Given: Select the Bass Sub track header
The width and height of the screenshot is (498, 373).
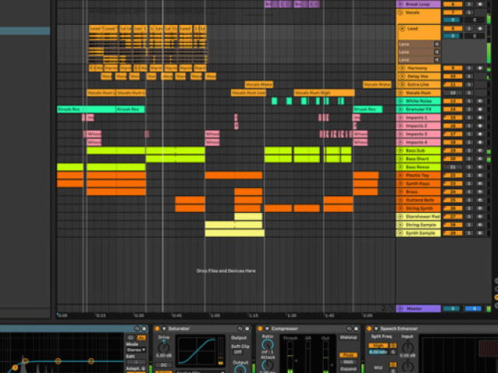Looking at the screenshot, I should pyautogui.click(x=419, y=151).
